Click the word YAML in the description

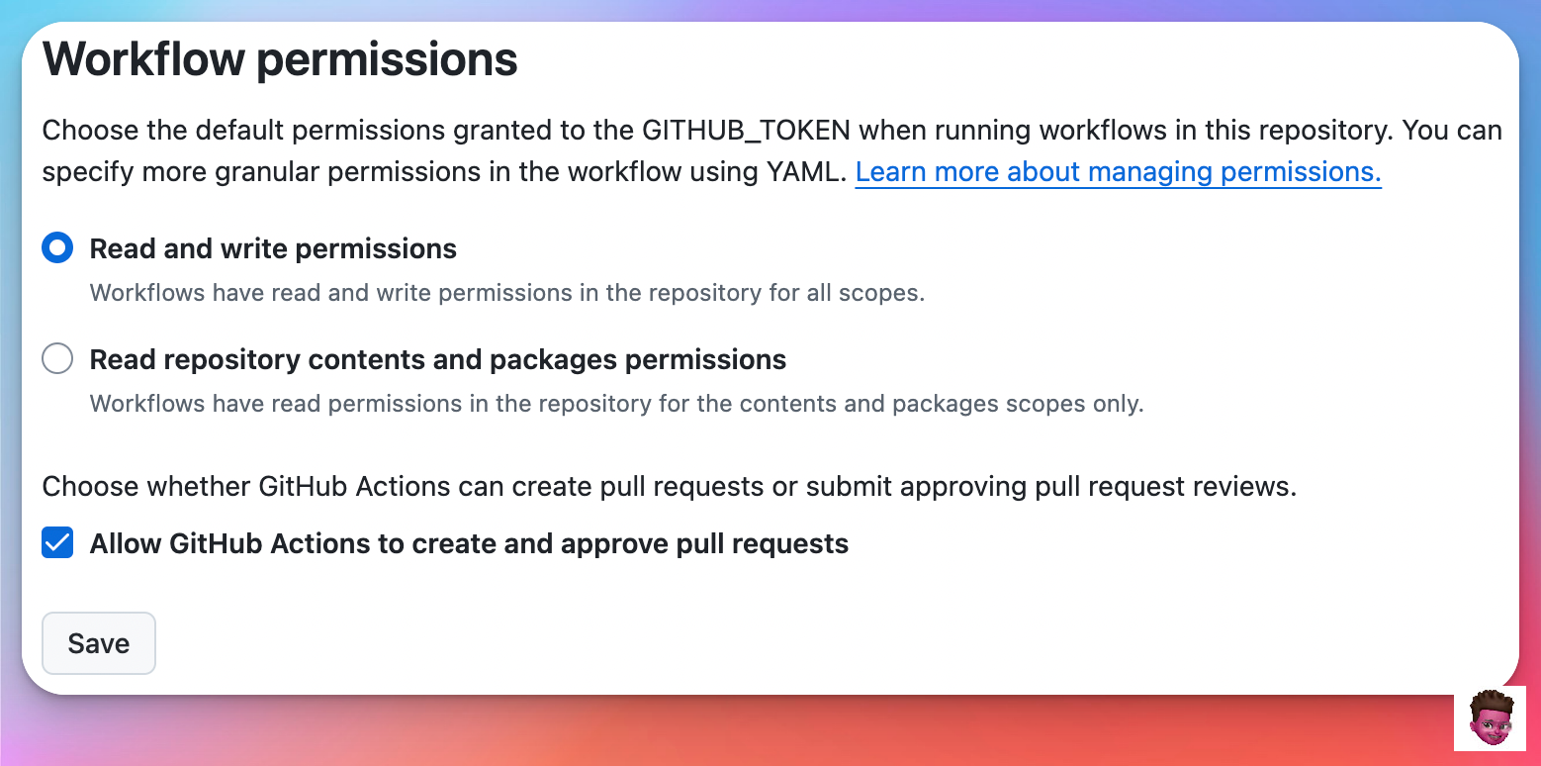tap(806, 171)
